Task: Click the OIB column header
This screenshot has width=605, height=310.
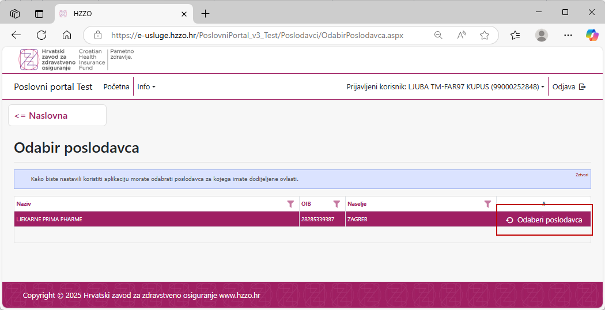Action: pos(306,204)
